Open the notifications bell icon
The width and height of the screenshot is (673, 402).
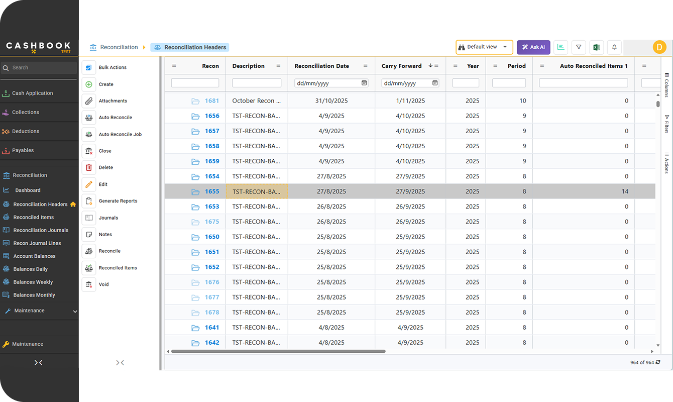point(614,47)
